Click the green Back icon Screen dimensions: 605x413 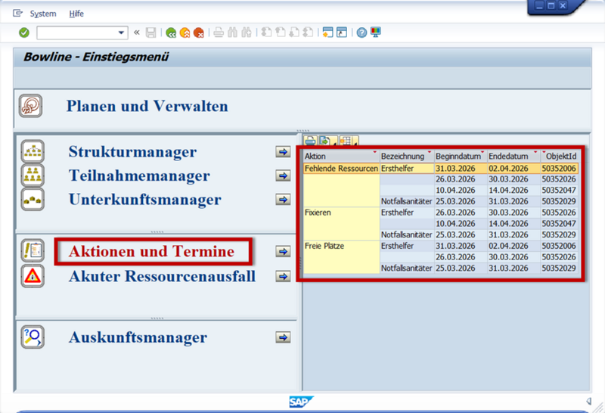tap(171, 33)
